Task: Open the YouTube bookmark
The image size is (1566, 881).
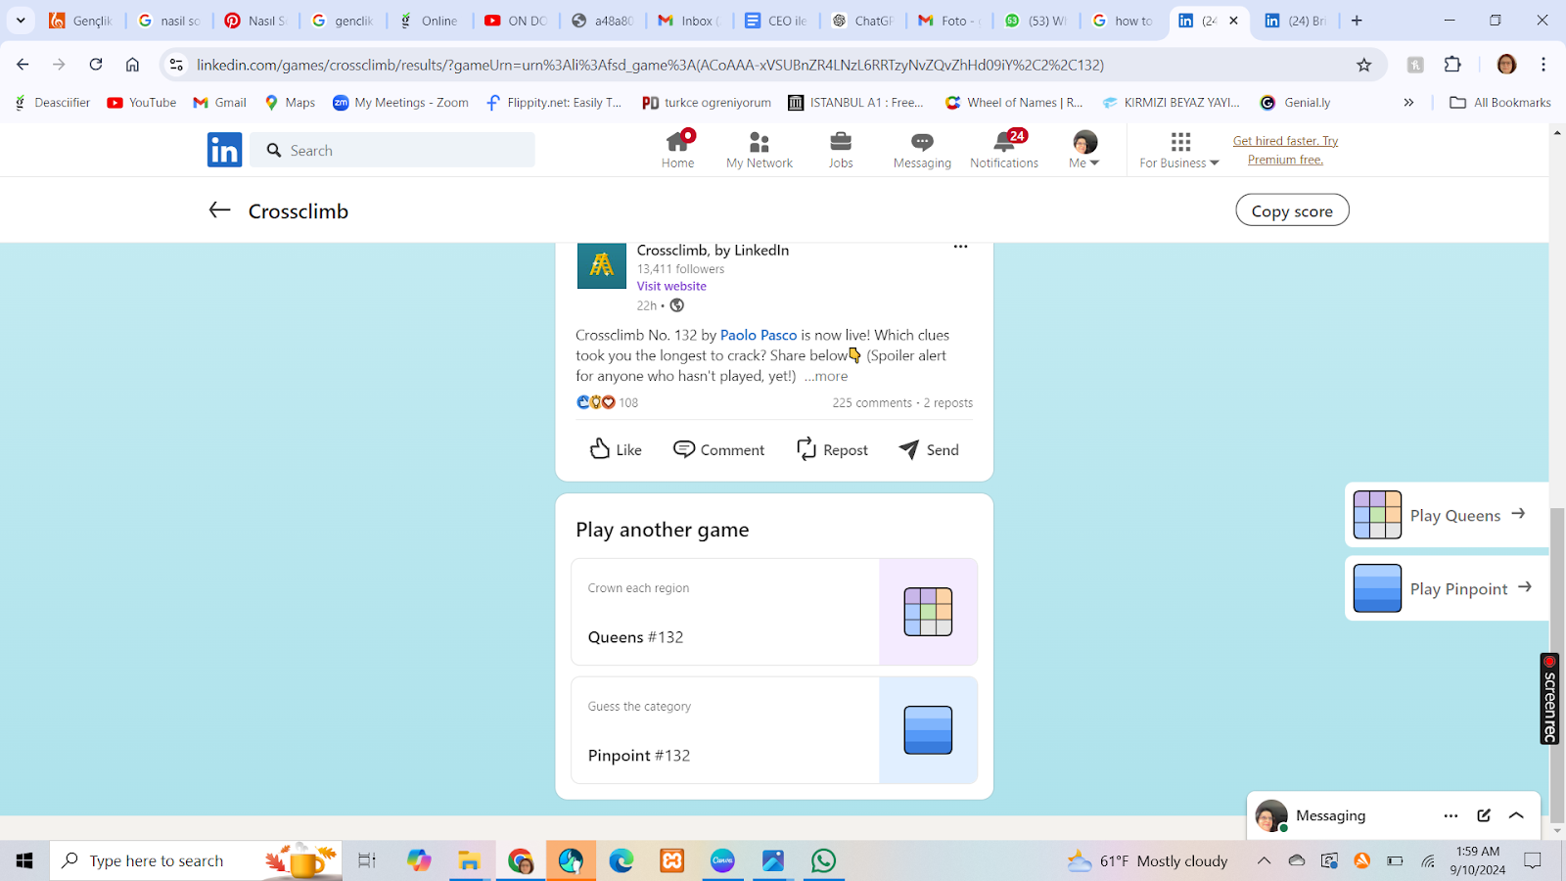Action: point(142,102)
